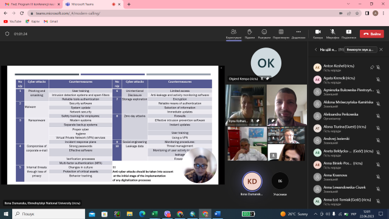Select Aleksandra Perkowska participant row
Screen dimensions: 389x219
pyautogui.click(x=347, y=116)
